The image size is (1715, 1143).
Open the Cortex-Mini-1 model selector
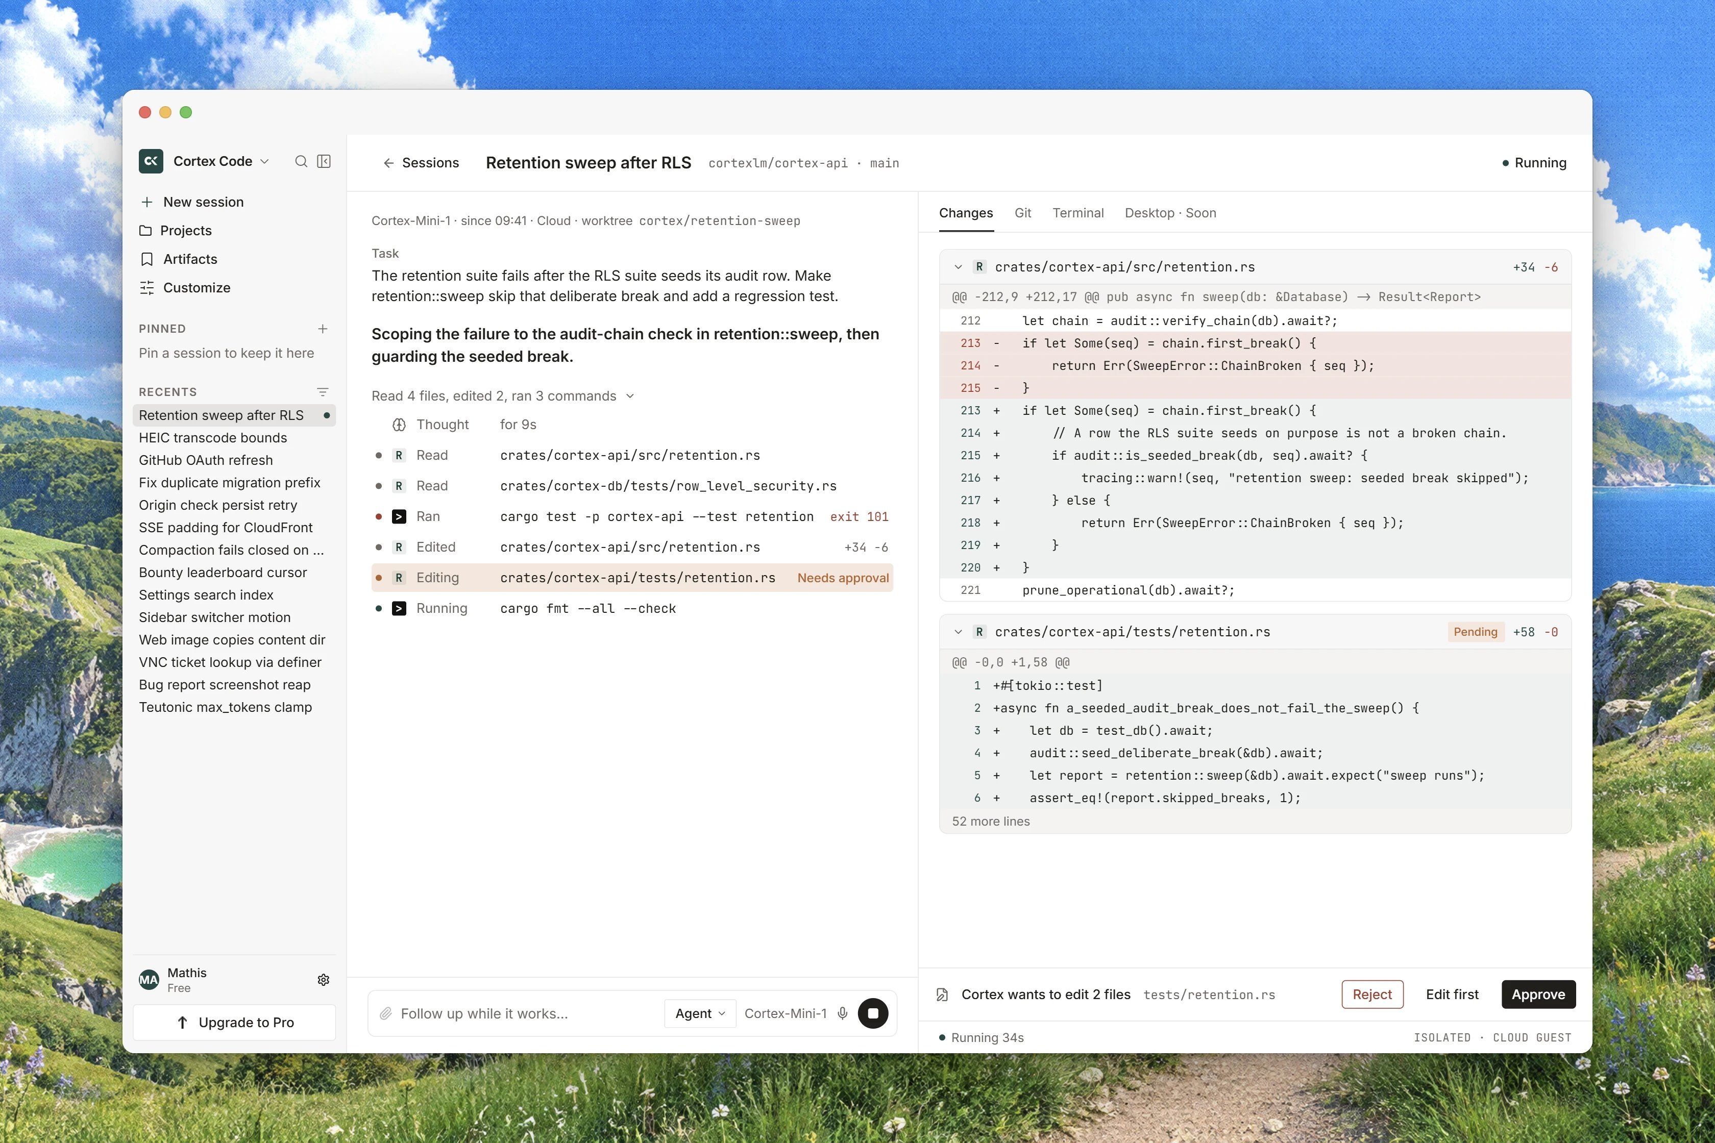(786, 1013)
